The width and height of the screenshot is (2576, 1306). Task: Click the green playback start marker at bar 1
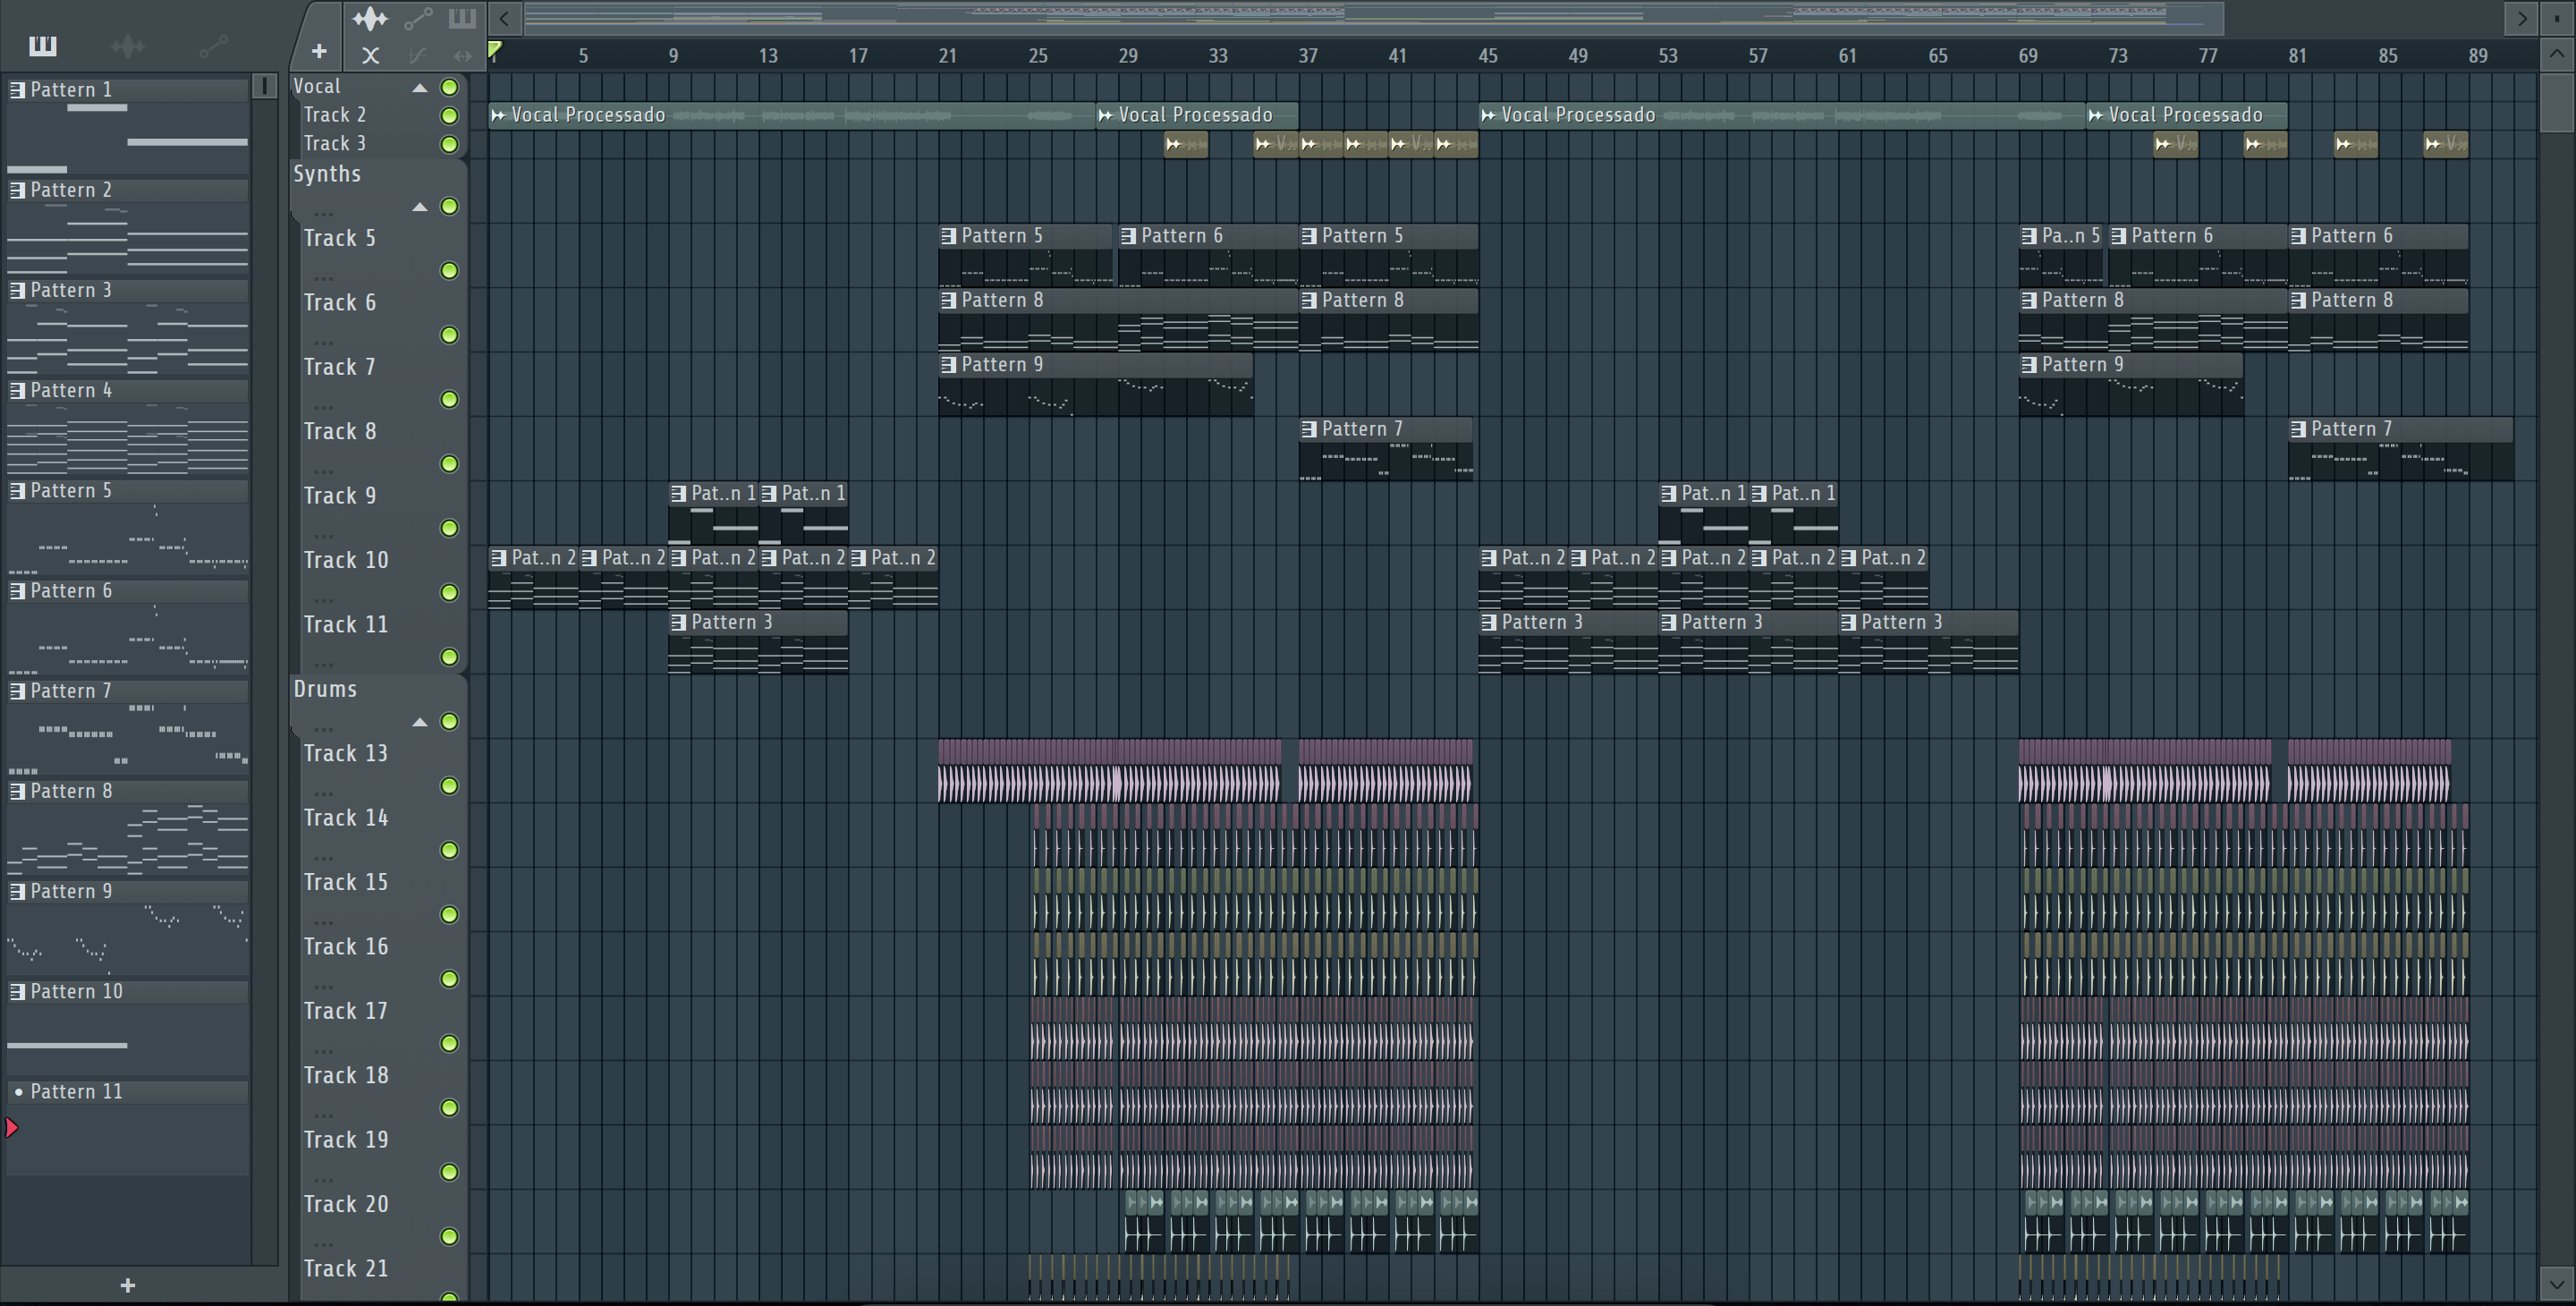pyautogui.click(x=495, y=48)
